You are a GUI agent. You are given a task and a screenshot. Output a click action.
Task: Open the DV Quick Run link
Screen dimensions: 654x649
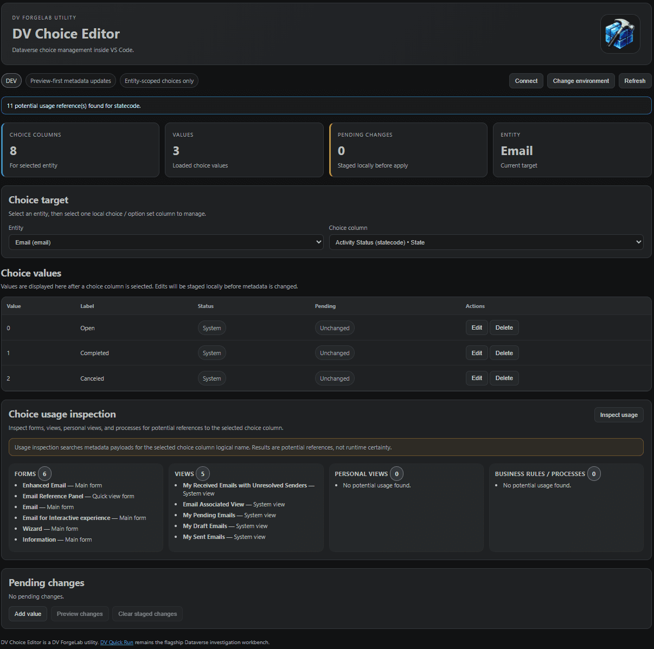117,642
